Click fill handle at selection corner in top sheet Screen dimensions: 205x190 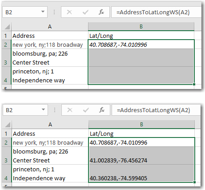[194, 84]
